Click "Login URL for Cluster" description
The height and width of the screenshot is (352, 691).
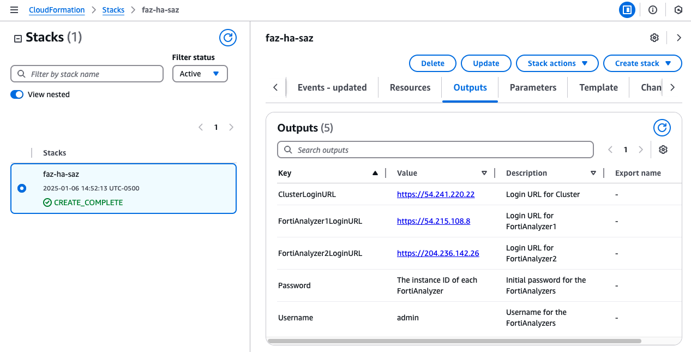543,194
